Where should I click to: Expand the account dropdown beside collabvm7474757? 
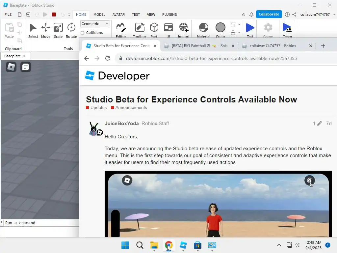click(334, 14)
